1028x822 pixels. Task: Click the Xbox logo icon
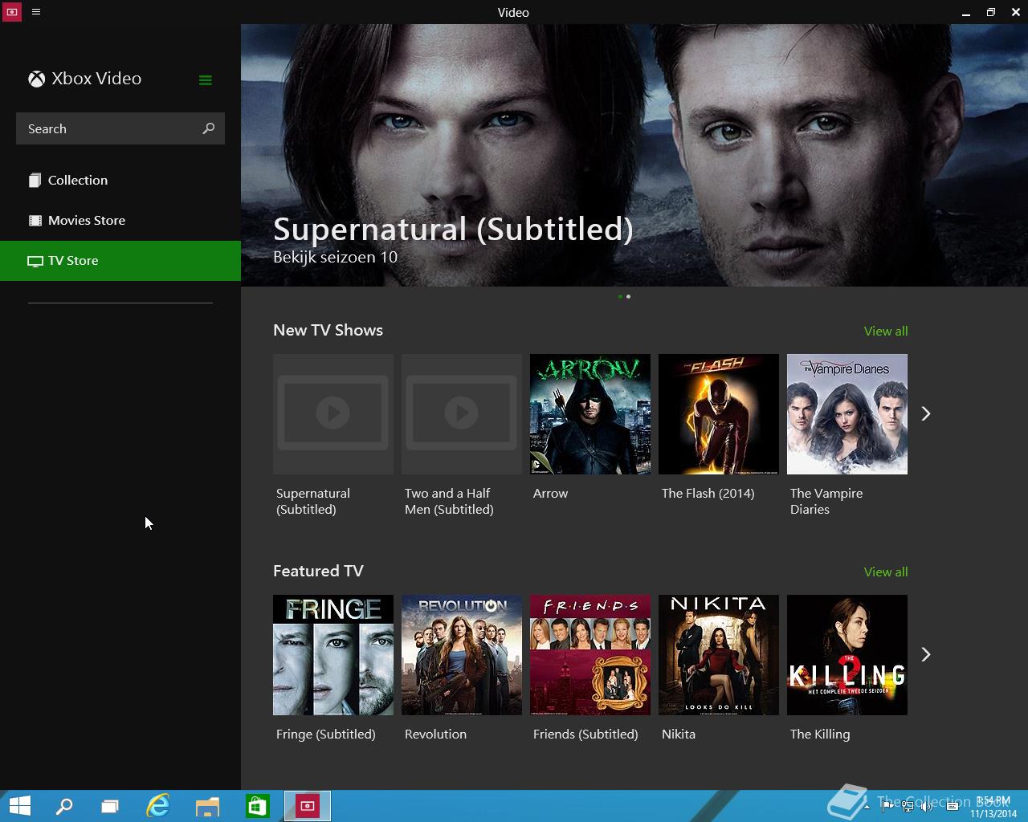[x=36, y=79]
